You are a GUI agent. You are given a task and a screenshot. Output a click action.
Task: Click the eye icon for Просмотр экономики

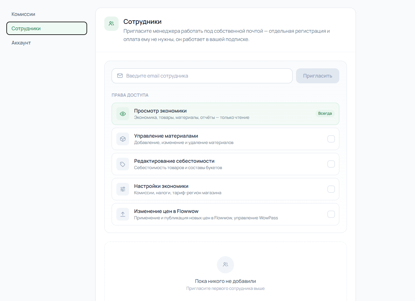click(123, 114)
